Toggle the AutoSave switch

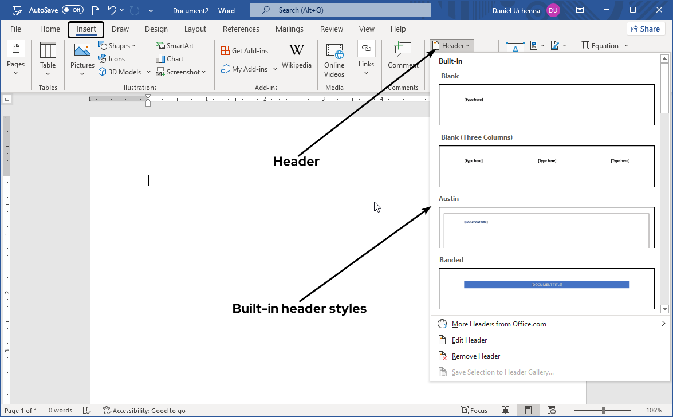coord(72,10)
